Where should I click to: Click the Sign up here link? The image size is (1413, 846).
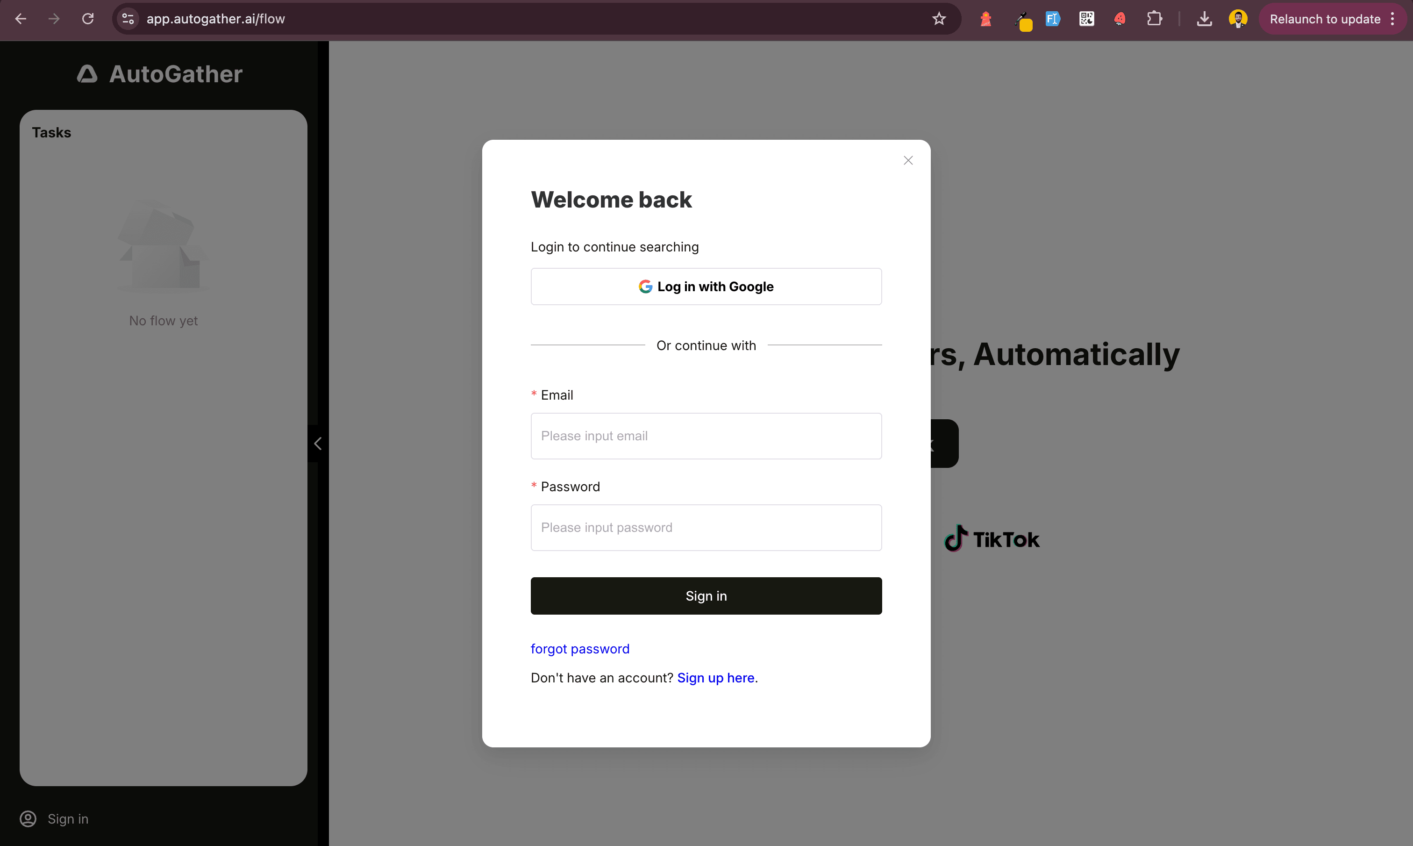point(715,678)
